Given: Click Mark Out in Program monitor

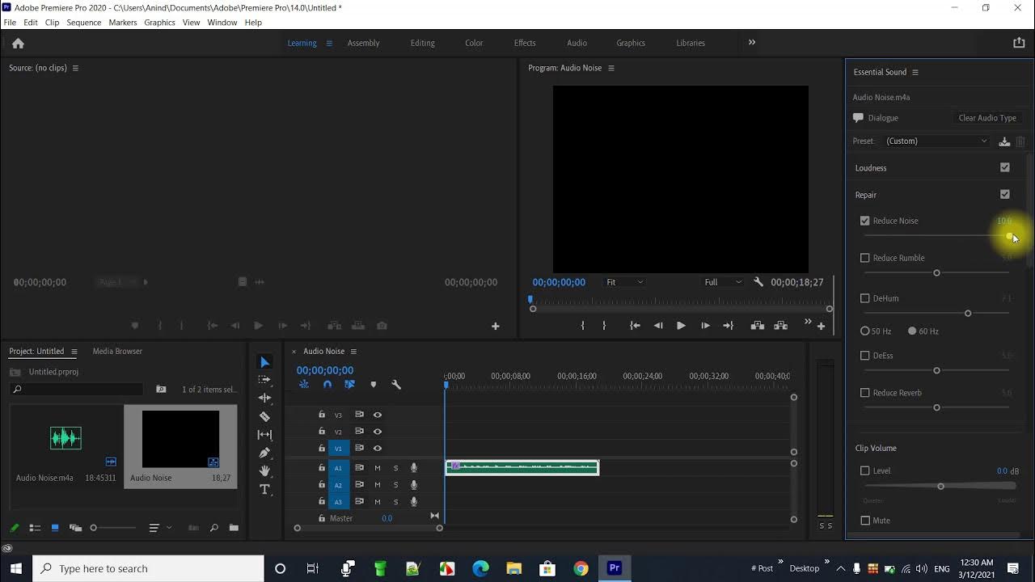Looking at the screenshot, I should point(604,326).
